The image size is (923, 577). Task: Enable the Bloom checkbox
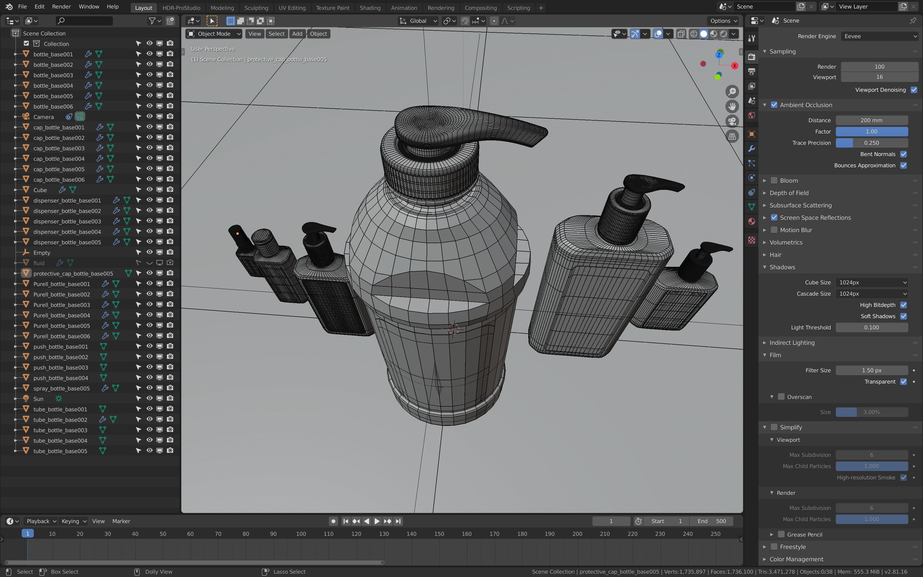click(774, 181)
